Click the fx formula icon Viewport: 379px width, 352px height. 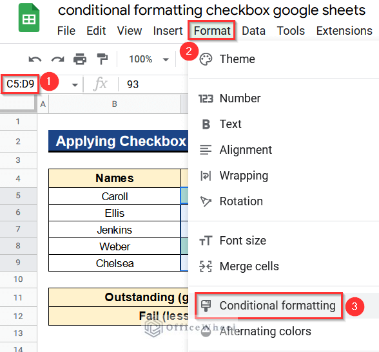point(100,84)
